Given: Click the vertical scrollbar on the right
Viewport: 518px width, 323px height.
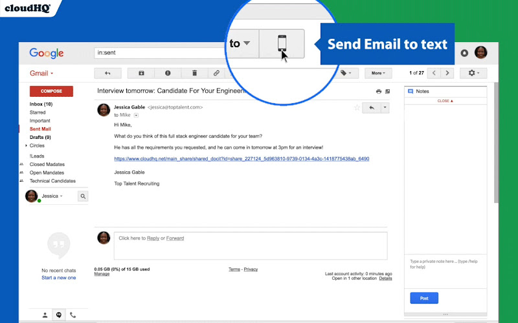Looking at the screenshot, I should (496, 142).
